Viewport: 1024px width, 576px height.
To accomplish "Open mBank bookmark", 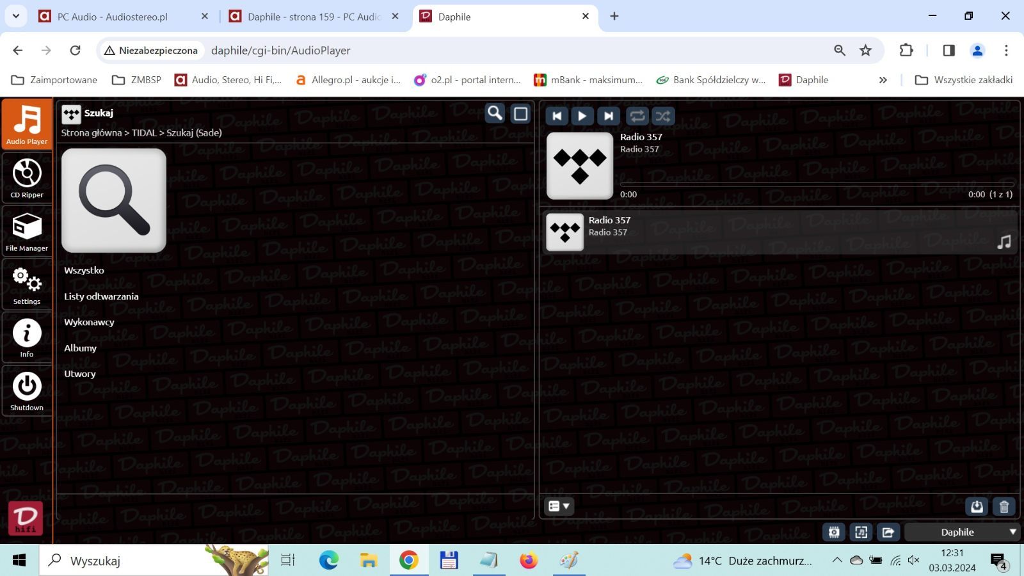I will (588, 80).
